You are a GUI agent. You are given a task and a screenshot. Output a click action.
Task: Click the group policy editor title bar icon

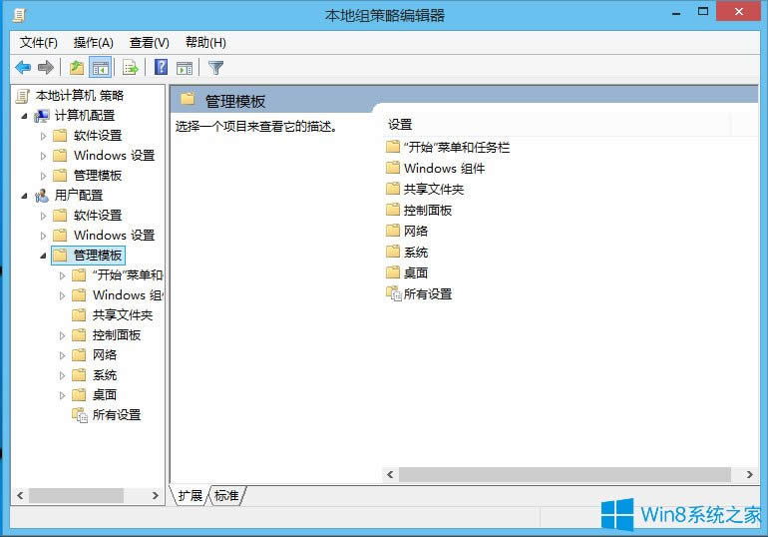[20, 16]
